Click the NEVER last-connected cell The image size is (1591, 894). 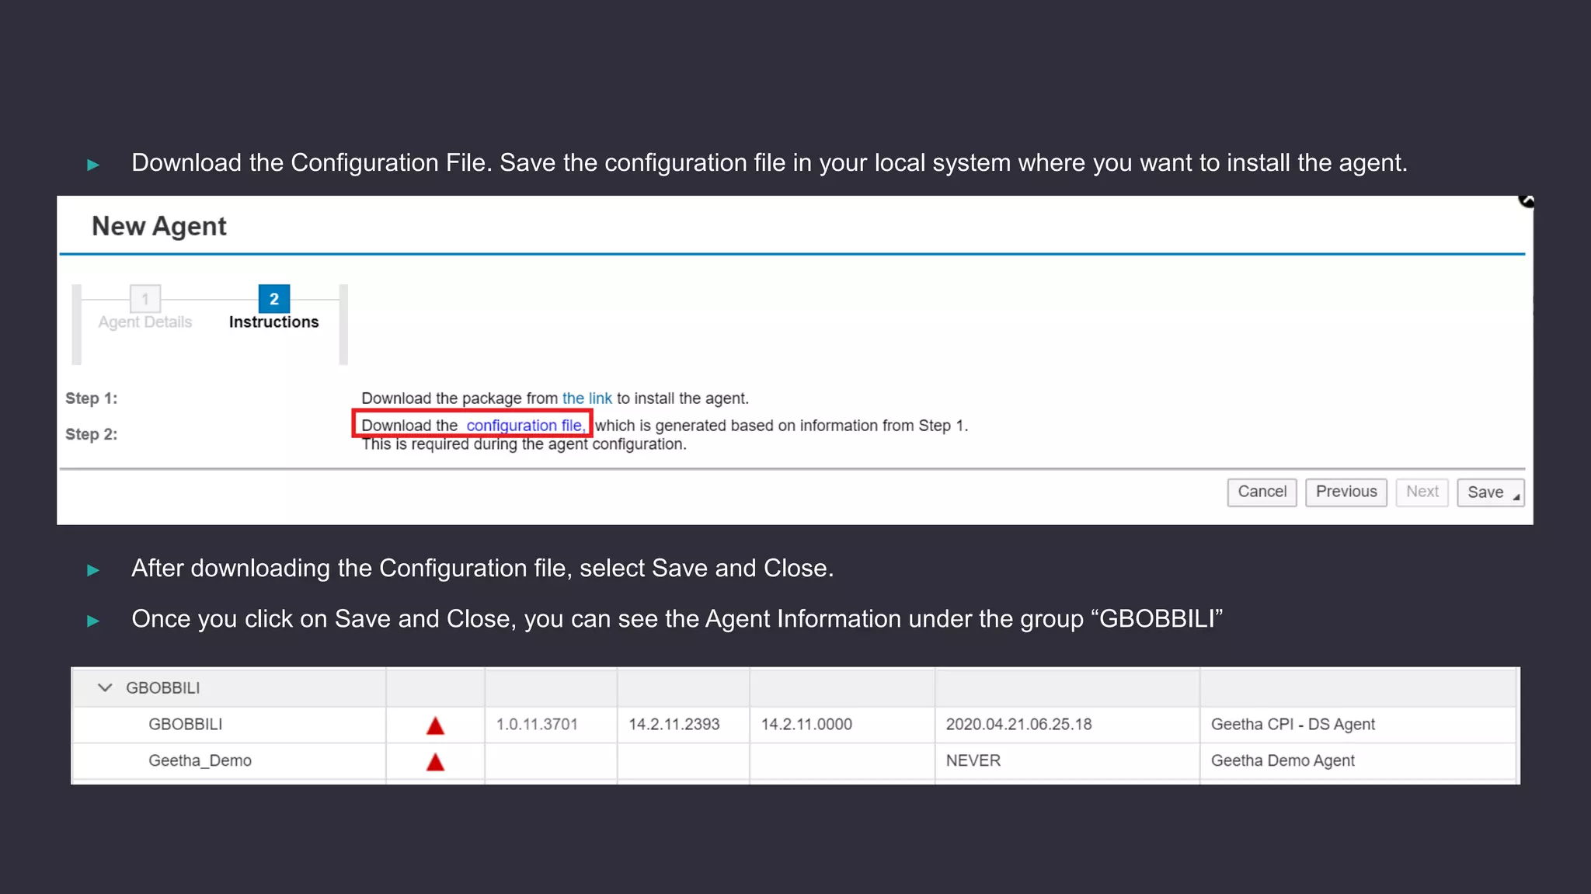[973, 761]
